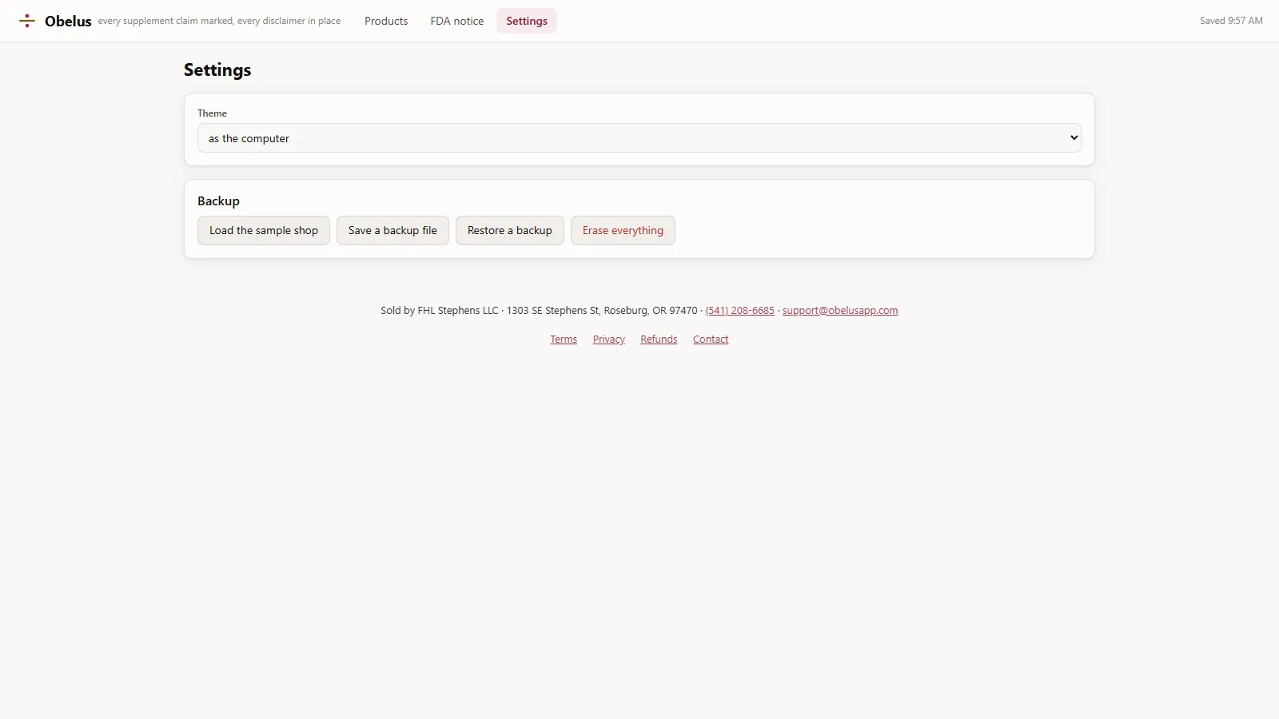The width and height of the screenshot is (1279, 719).
Task: Click 'Sold by FHL Stephens LLC' address text
Action: click(539, 311)
